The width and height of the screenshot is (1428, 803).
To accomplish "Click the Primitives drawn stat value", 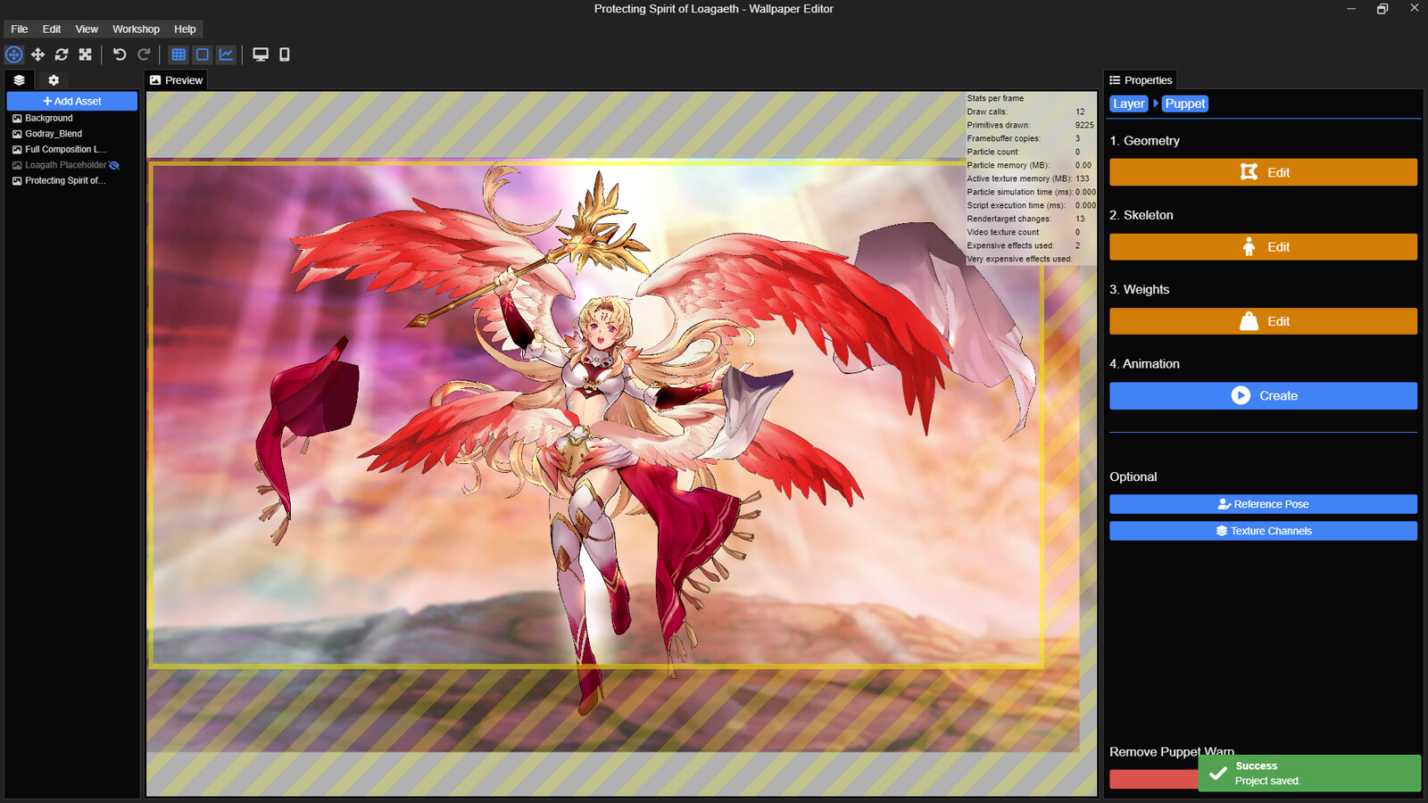I will point(1084,125).
